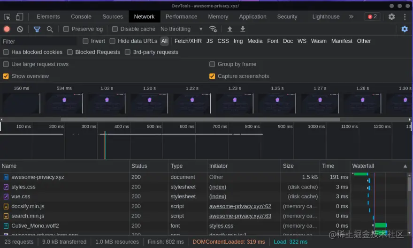
Task: Click the filmstrip horizontal scrollbar
Action: (200, 120)
